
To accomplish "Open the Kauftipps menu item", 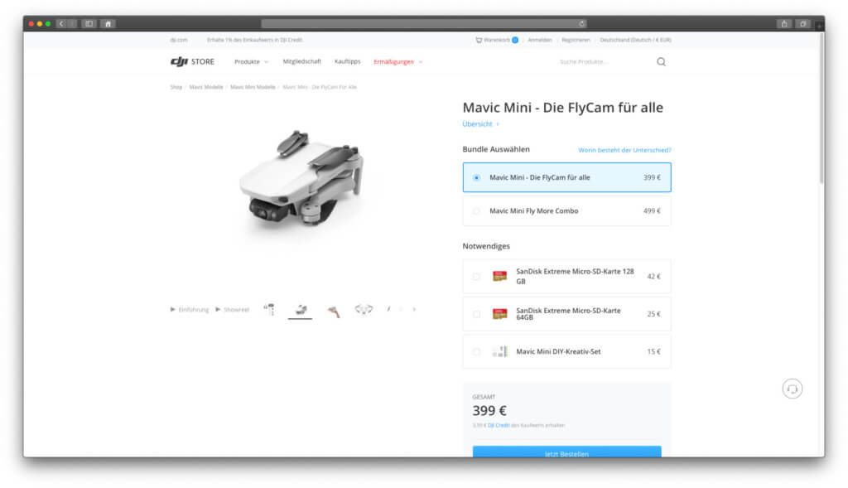I will (347, 61).
